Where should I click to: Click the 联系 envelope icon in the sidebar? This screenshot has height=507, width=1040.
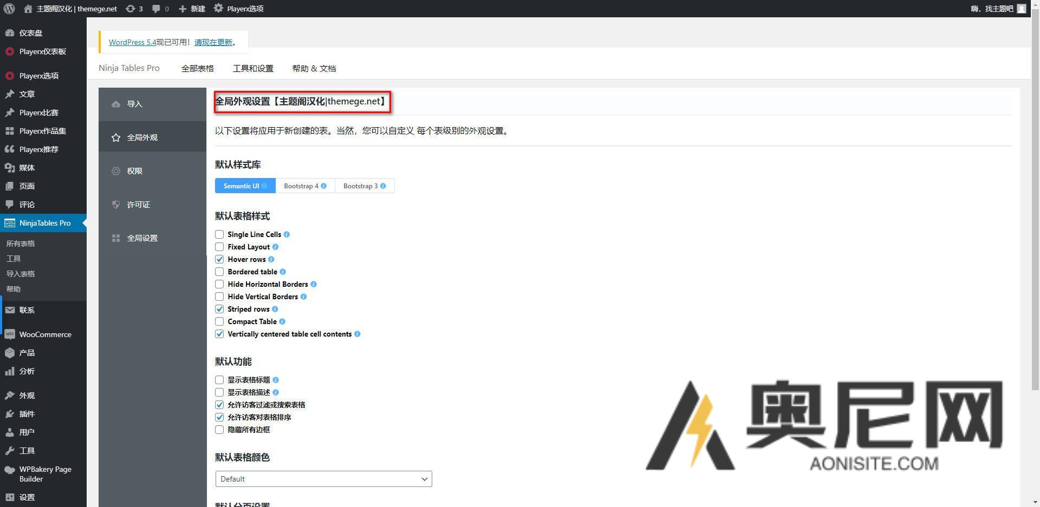10,310
